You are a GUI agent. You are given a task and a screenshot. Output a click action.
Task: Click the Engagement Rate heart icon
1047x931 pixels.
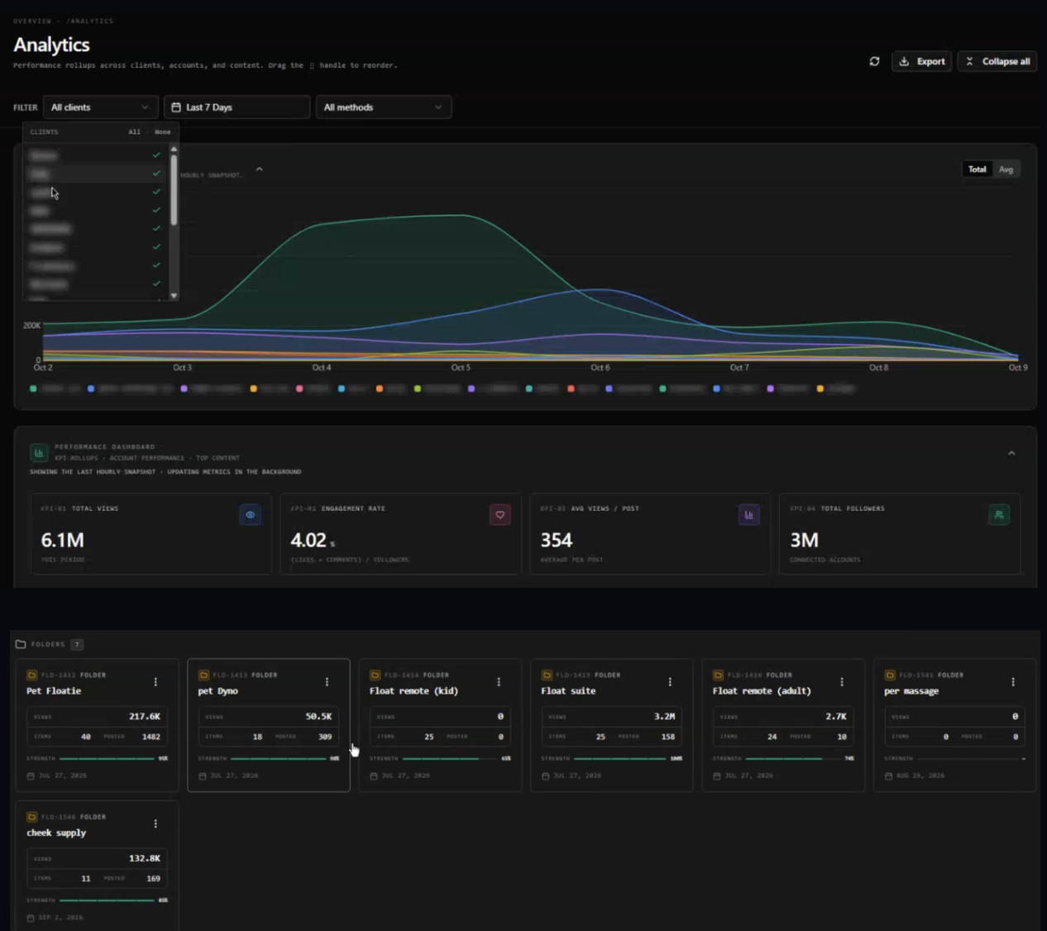500,514
